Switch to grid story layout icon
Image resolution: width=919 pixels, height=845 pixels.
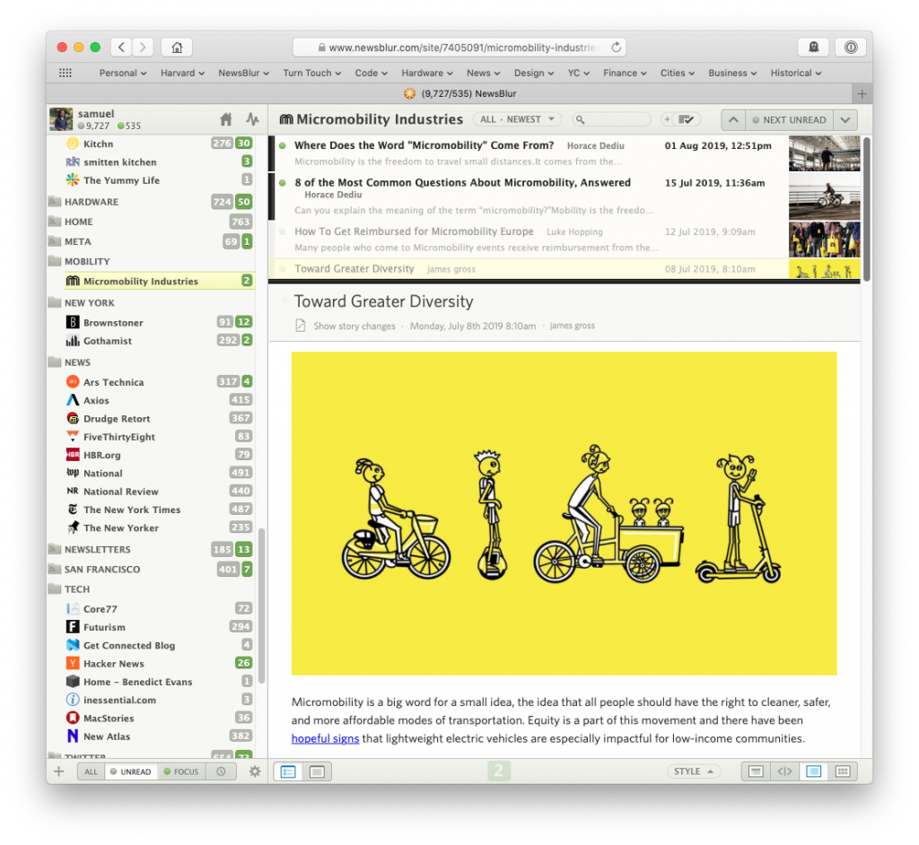point(842,771)
